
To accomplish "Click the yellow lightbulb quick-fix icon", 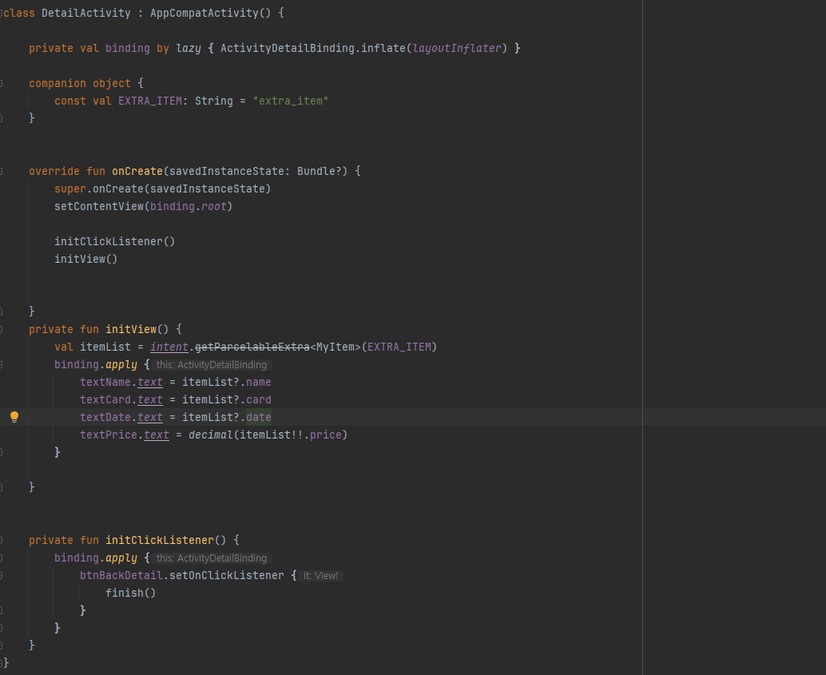I will click(x=14, y=417).
